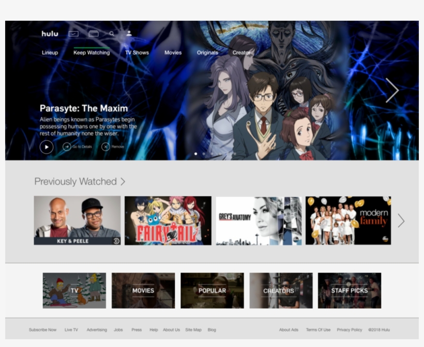
Task: Open the Lineup tab
Action: click(50, 52)
